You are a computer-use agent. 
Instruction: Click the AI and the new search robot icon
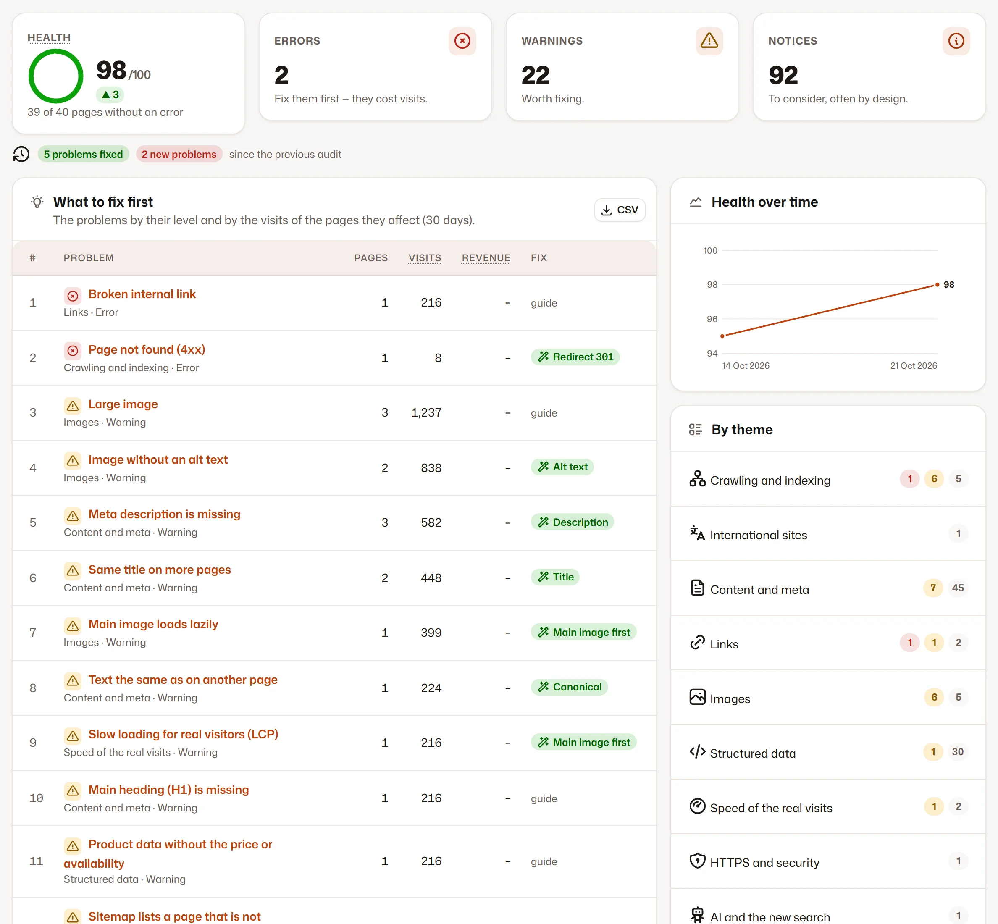click(x=697, y=916)
